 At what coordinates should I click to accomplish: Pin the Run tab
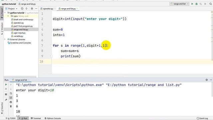point(6,100)
